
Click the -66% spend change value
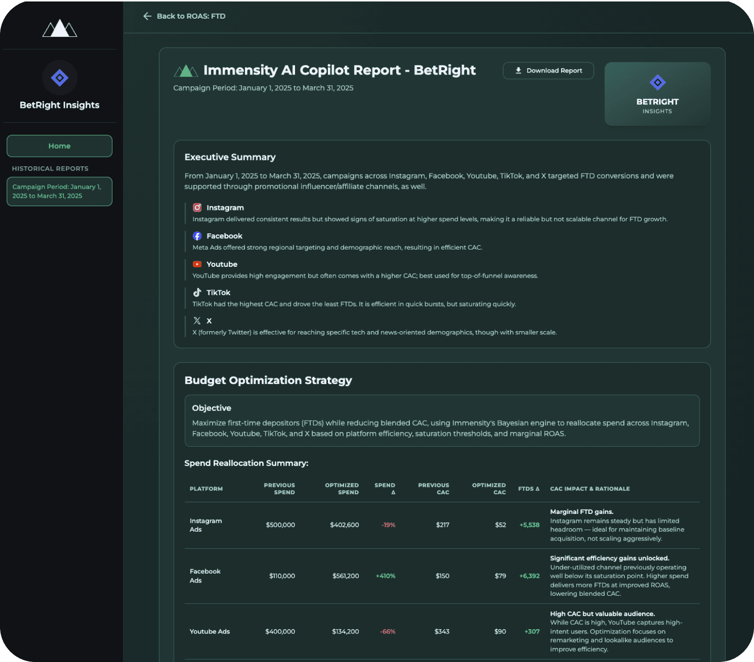388,632
